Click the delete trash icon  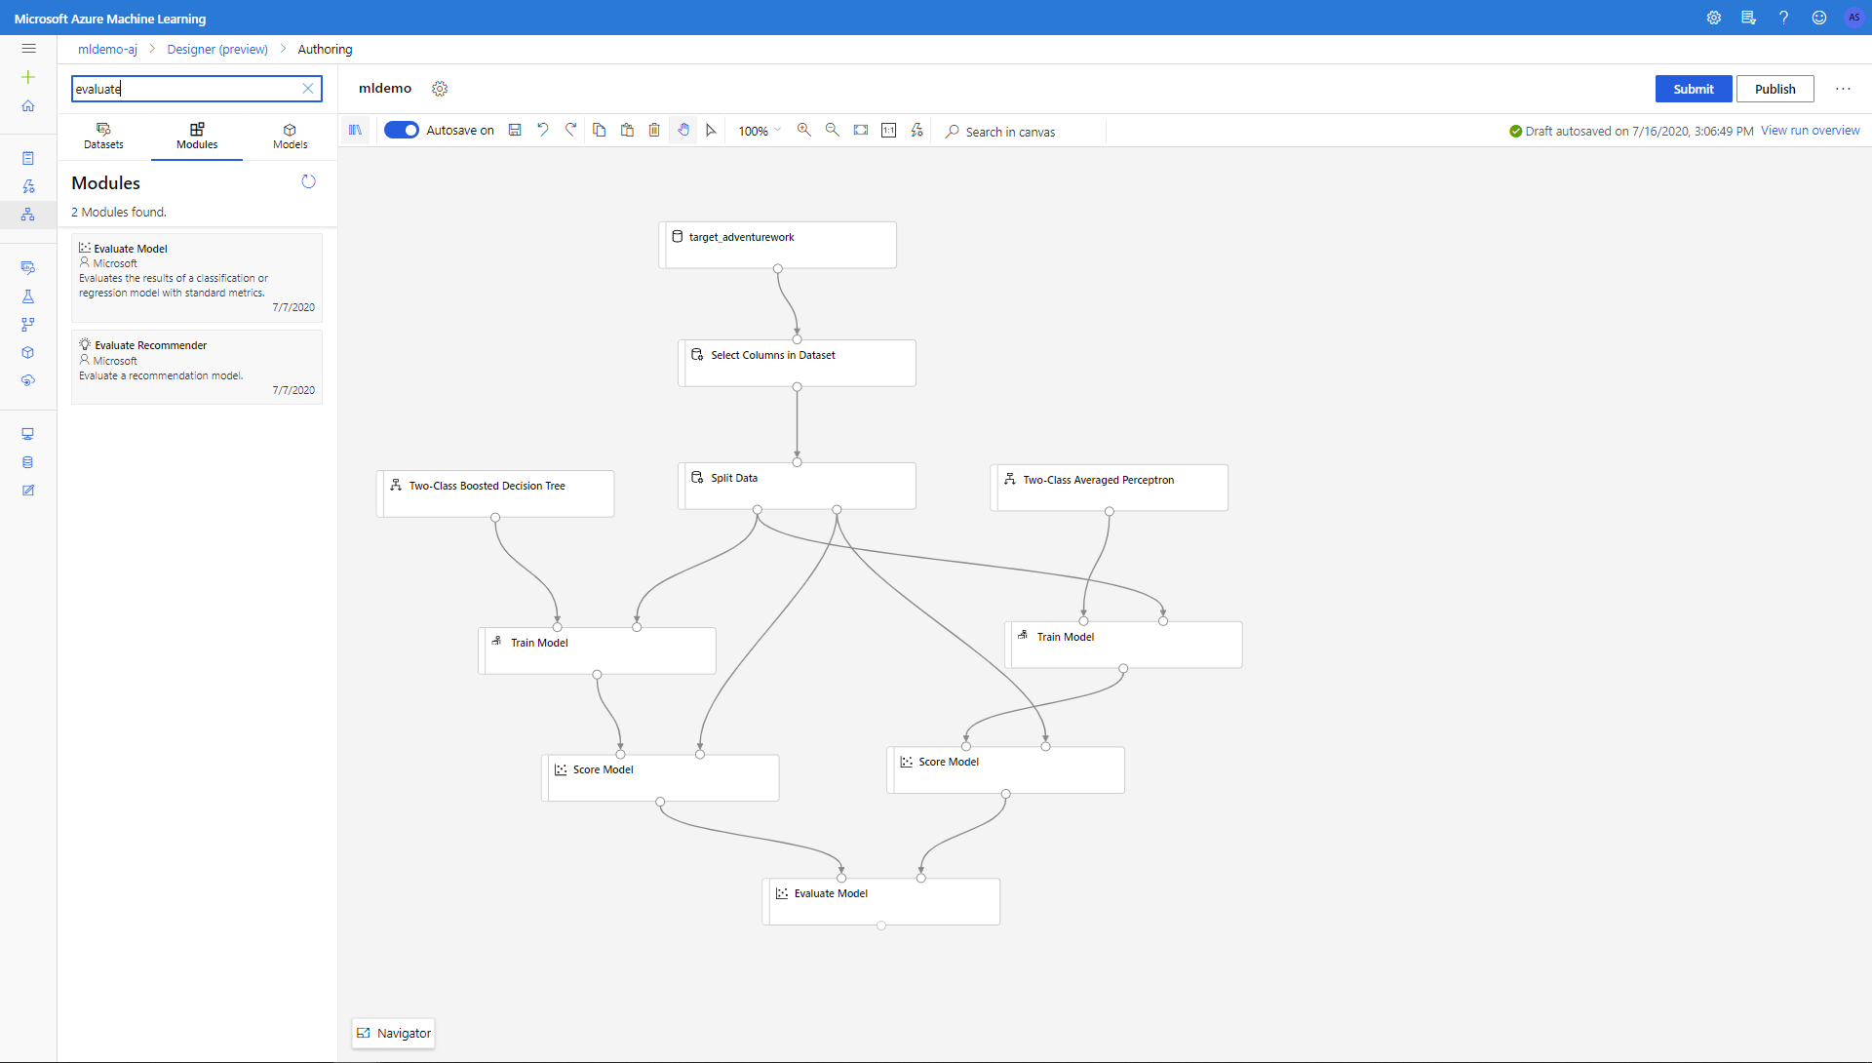pos(654,130)
